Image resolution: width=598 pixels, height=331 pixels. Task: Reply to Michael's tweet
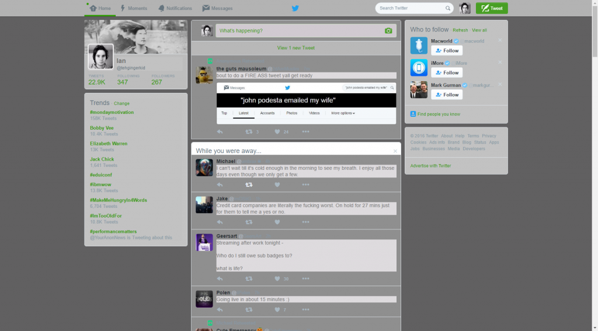click(220, 184)
